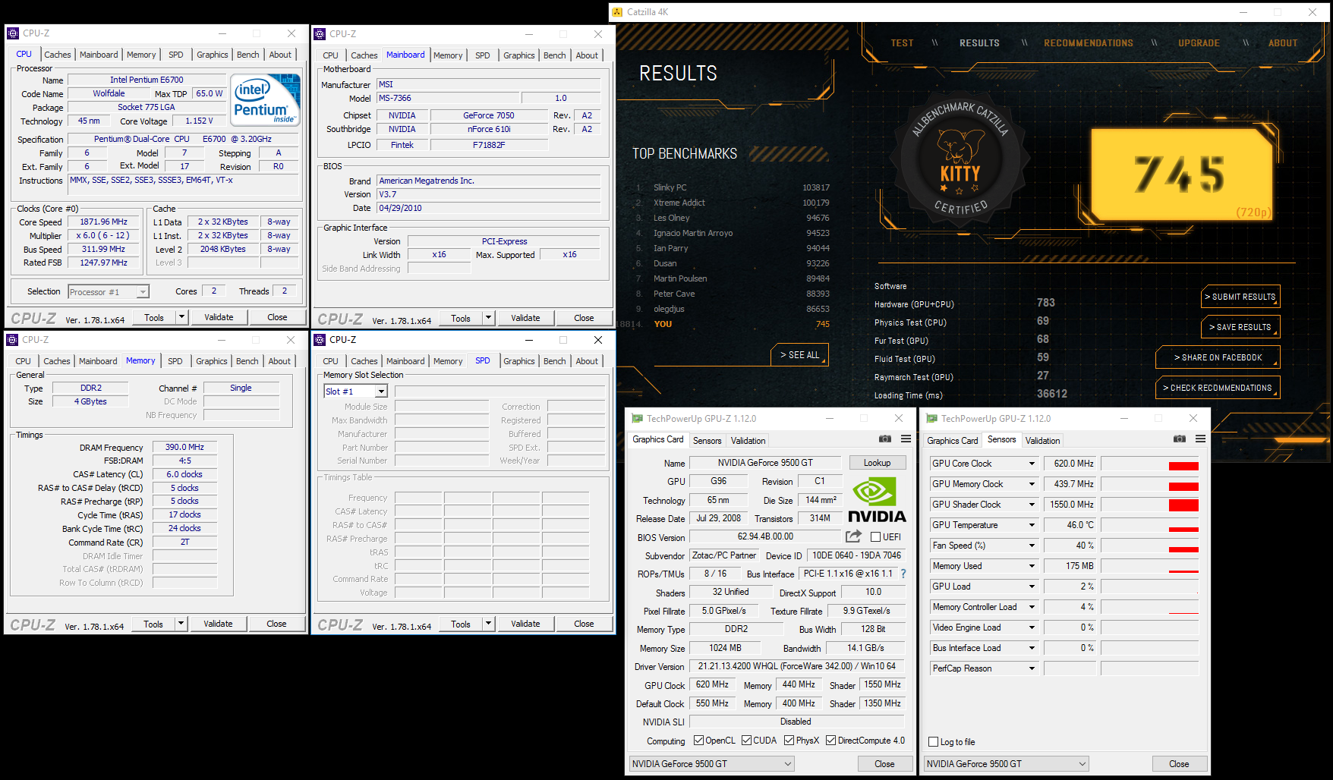Viewport: 1333px width, 780px height.
Task: Click the share BIOS export icon in GPU-Z
Action: coord(854,536)
